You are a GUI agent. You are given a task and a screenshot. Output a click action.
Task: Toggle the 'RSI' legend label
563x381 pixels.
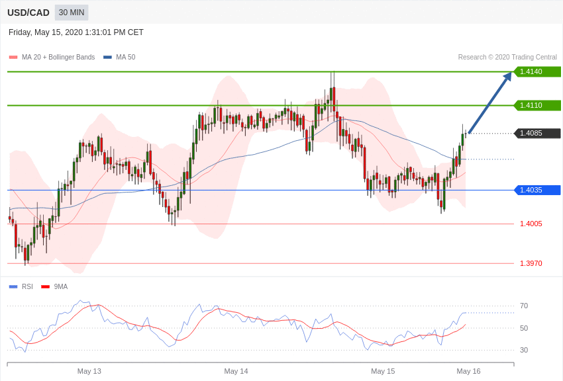[x=27, y=286]
